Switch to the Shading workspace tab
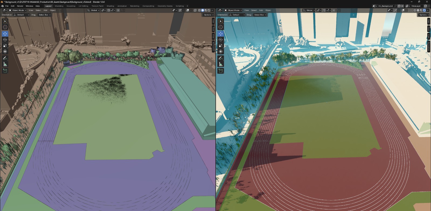431x211 pixels. pos(110,6)
